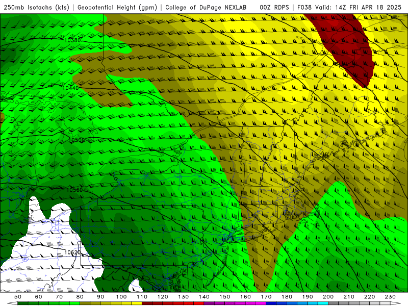Click the 170 label on the color scale

(x=266, y=297)
